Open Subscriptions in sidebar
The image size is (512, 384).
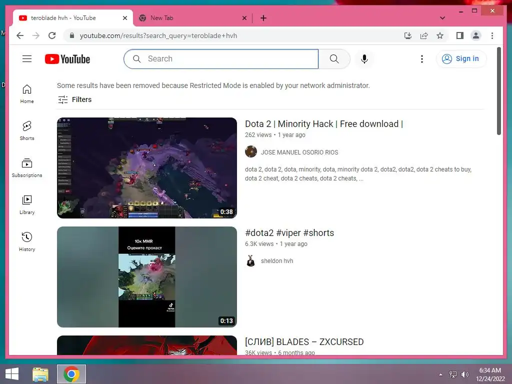pos(27,168)
